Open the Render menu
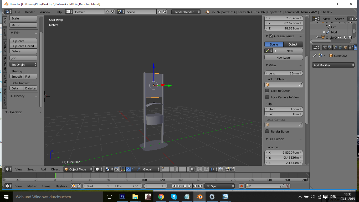This screenshot has height=202, width=359. click(30, 12)
